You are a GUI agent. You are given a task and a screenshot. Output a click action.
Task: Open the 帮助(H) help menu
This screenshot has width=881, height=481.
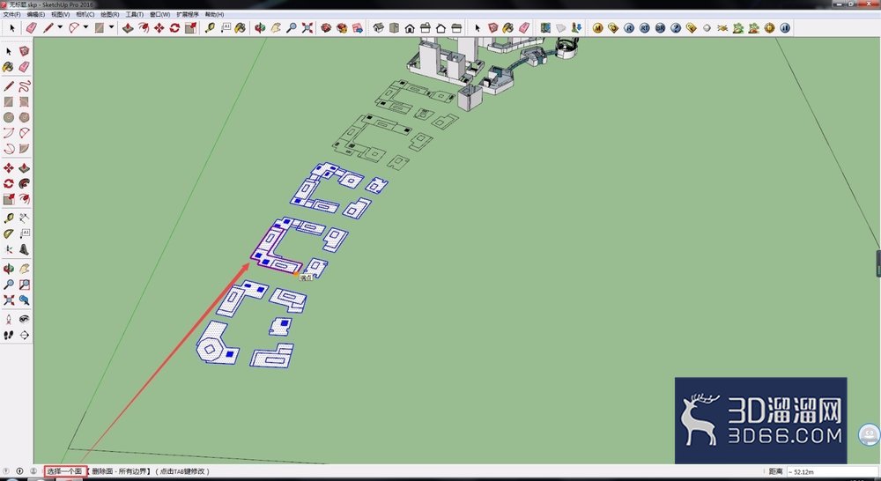(x=214, y=14)
